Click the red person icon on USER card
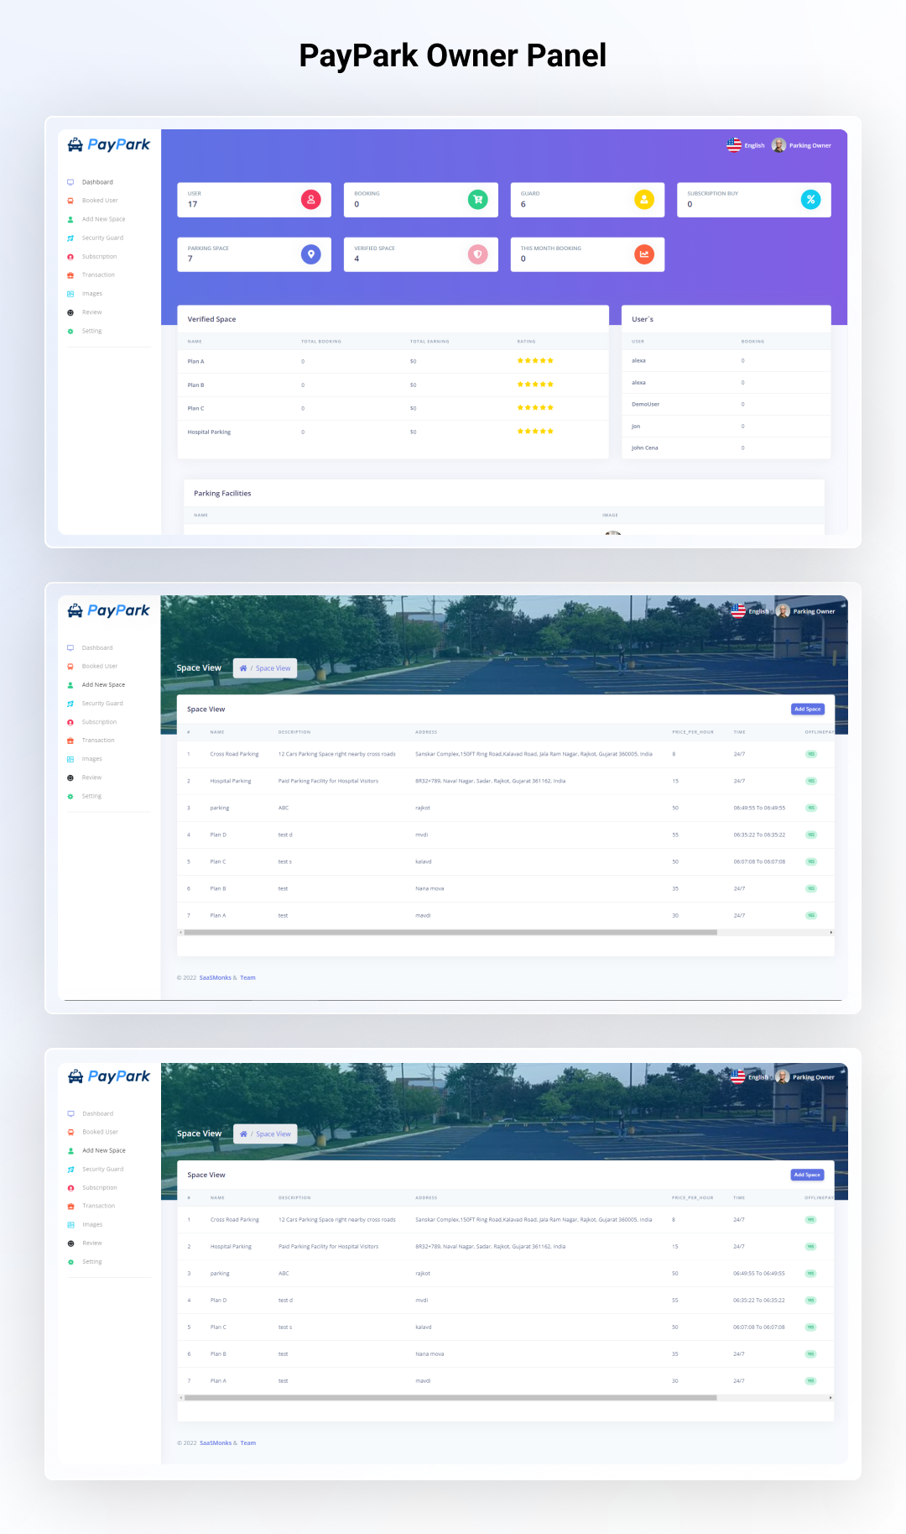The width and height of the screenshot is (906, 1534). click(x=310, y=200)
